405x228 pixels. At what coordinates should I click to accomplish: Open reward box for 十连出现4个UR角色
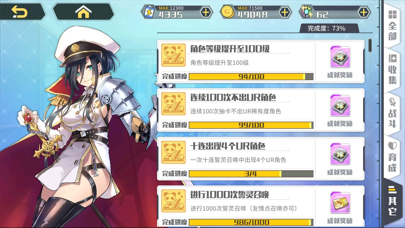click(340, 154)
